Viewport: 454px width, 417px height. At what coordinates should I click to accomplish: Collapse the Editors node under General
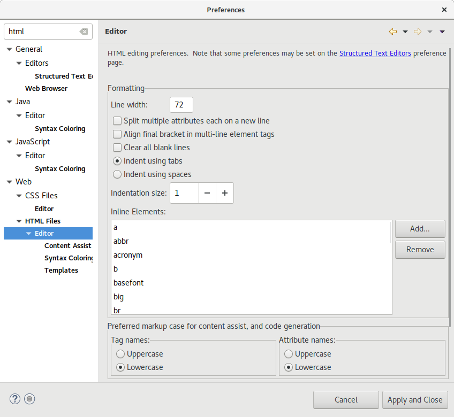[19, 63]
